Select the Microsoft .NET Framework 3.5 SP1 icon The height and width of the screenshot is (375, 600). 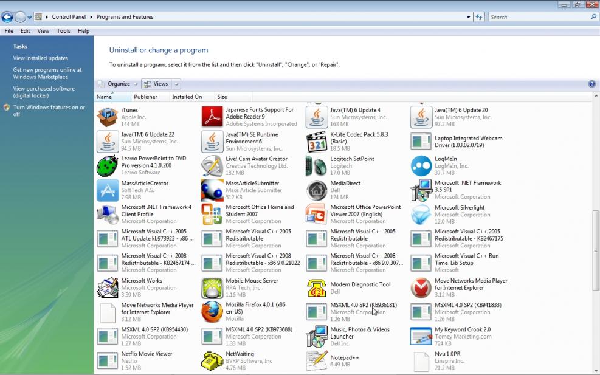pos(421,190)
